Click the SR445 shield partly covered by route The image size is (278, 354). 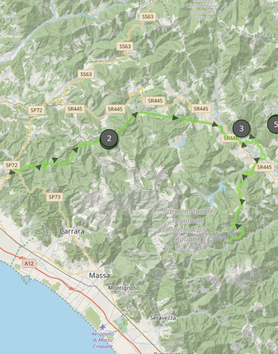coord(230,138)
